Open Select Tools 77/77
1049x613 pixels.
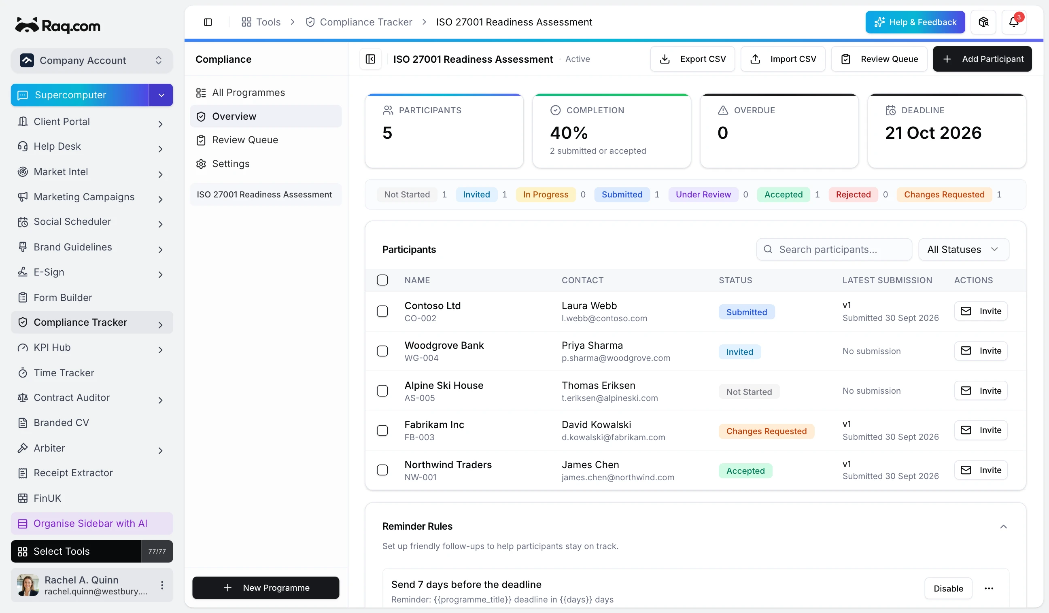pyautogui.click(x=91, y=551)
